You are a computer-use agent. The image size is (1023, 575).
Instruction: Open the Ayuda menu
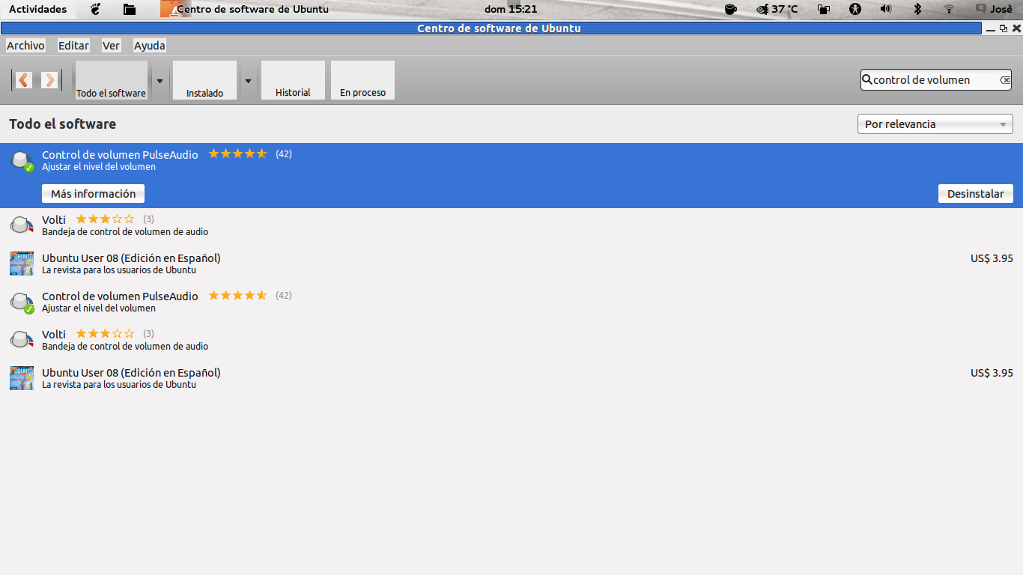pos(149,46)
